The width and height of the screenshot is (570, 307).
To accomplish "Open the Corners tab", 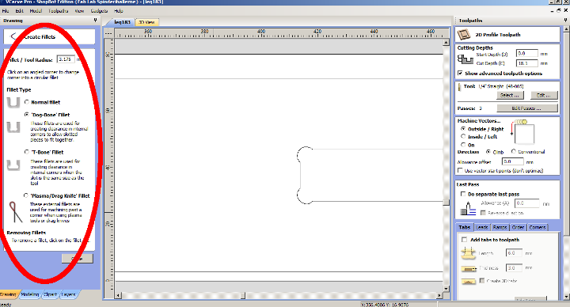I will point(538,227).
